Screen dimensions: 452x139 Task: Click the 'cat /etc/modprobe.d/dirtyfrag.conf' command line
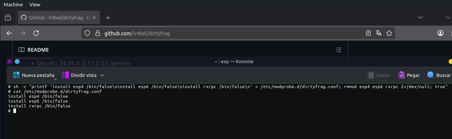click(x=55, y=91)
